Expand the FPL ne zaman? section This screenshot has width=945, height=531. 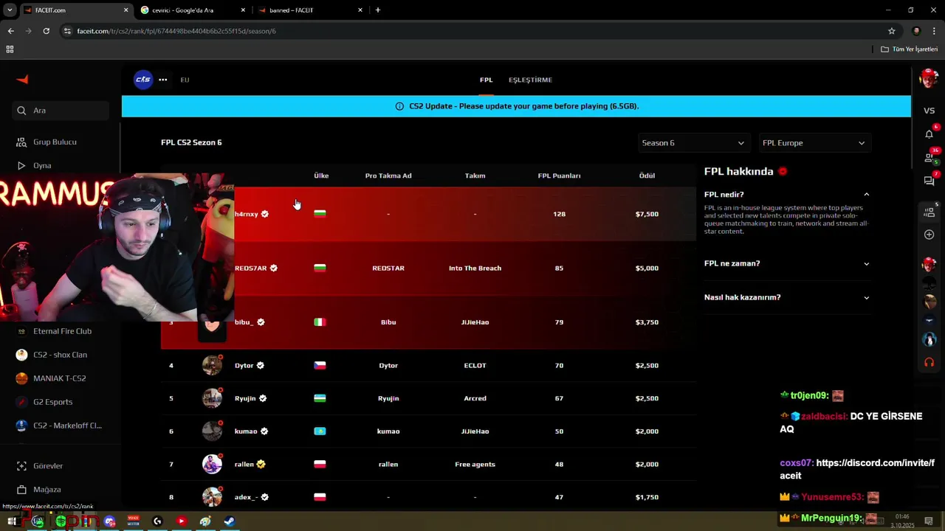tap(787, 263)
